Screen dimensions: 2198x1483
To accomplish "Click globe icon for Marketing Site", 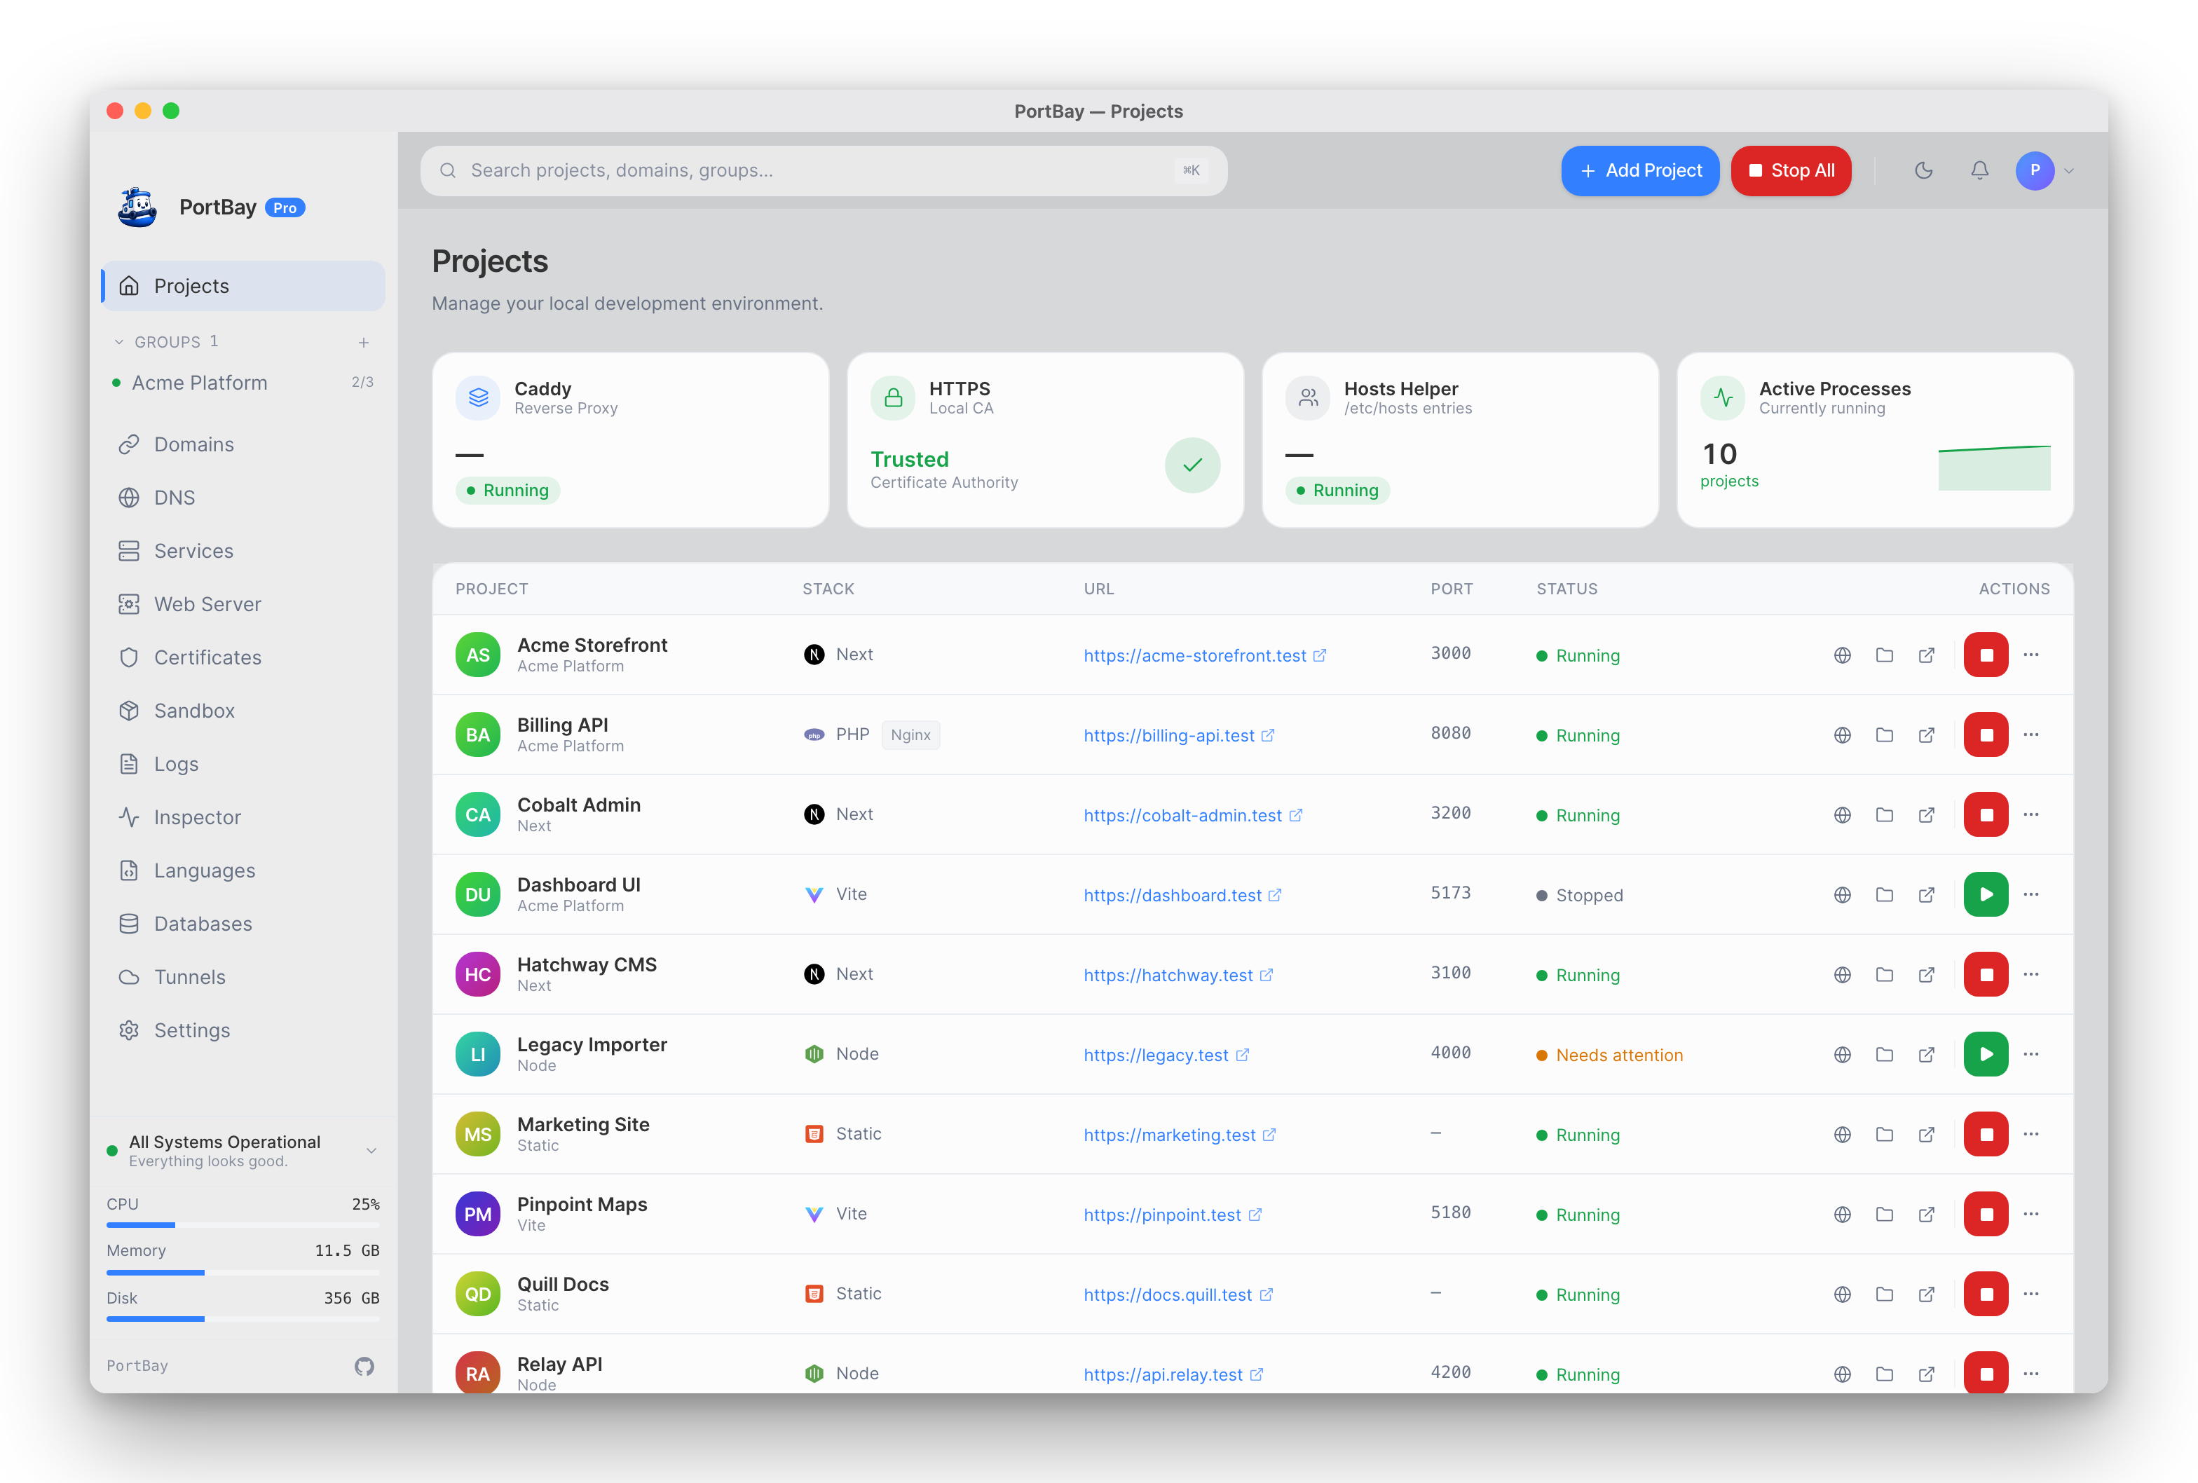I will (1843, 1134).
